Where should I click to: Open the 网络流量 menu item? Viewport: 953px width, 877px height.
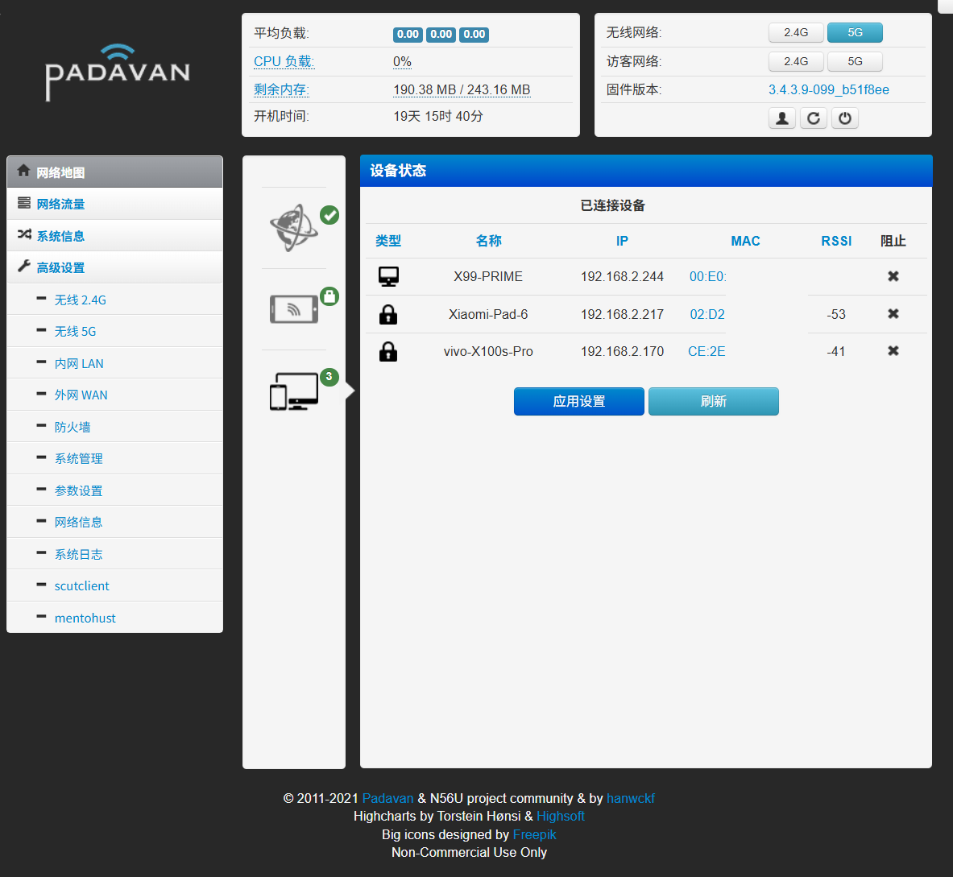[x=60, y=204]
